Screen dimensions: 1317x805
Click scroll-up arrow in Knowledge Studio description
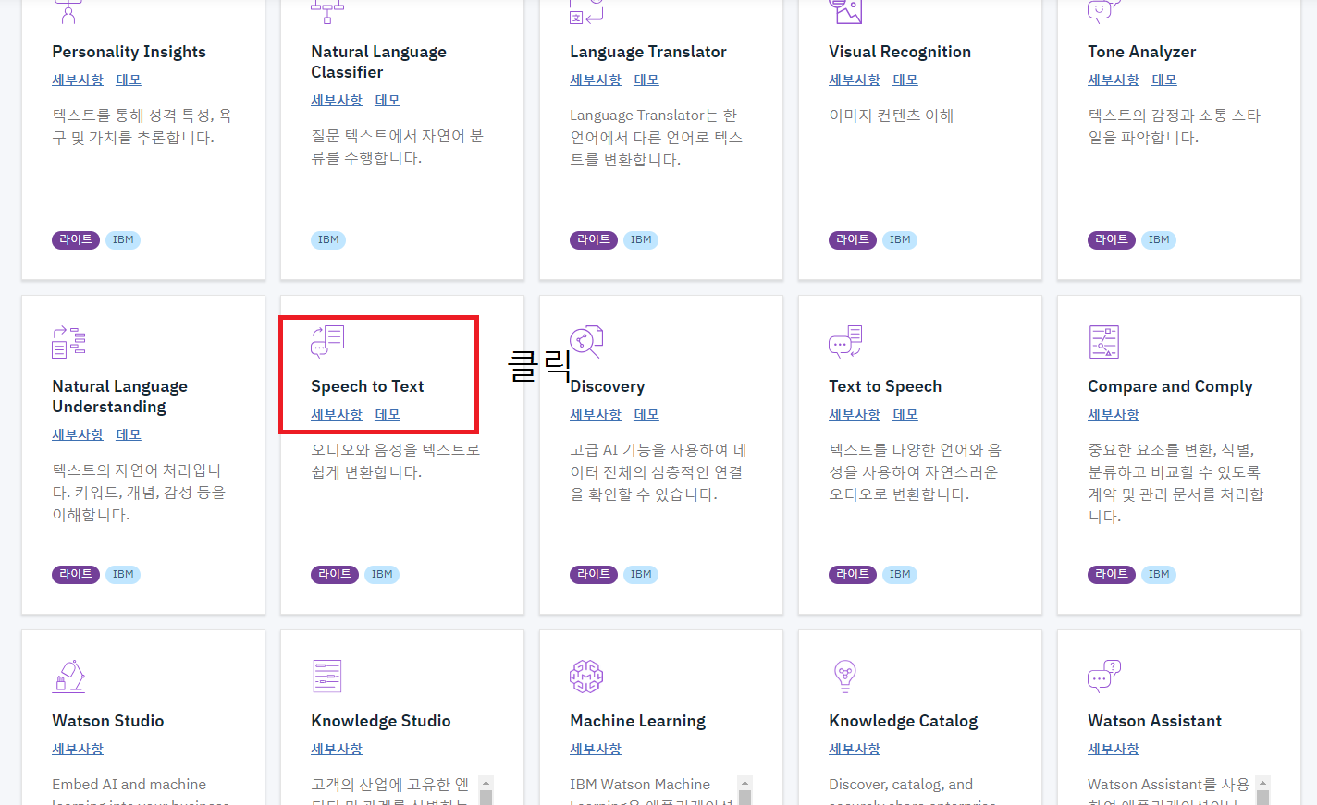click(486, 782)
